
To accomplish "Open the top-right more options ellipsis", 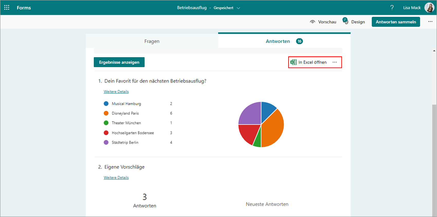I will tap(430, 22).
